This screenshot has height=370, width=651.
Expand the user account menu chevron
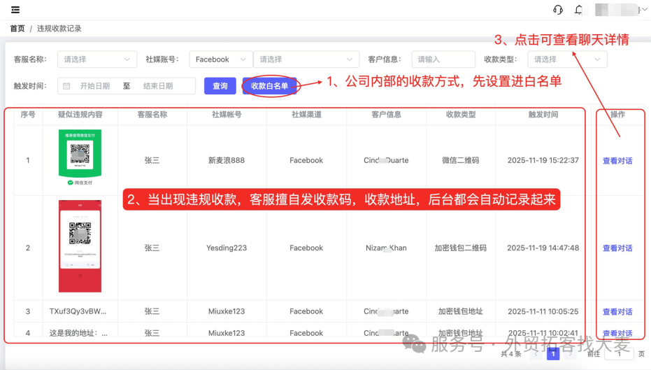645,10
